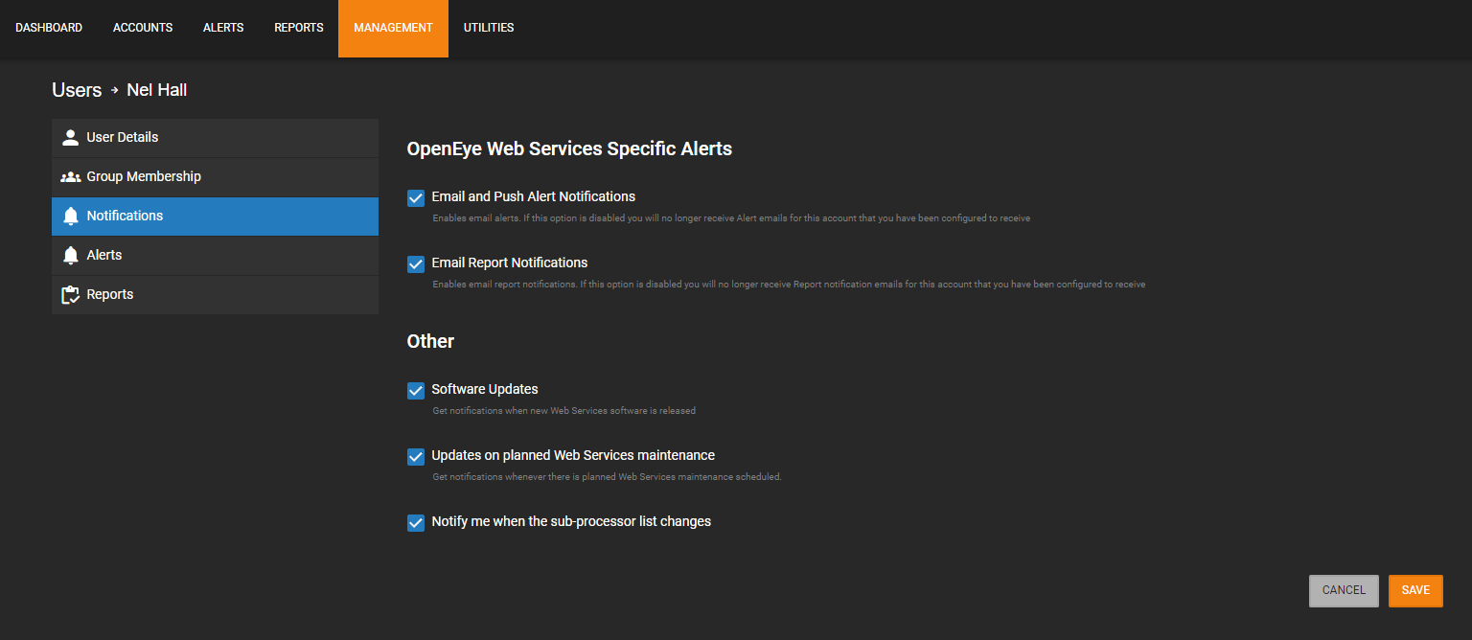Screen dimensions: 1472x640
Task: Cancel the notification changes
Action: pyautogui.click(x=1344, y=590)
